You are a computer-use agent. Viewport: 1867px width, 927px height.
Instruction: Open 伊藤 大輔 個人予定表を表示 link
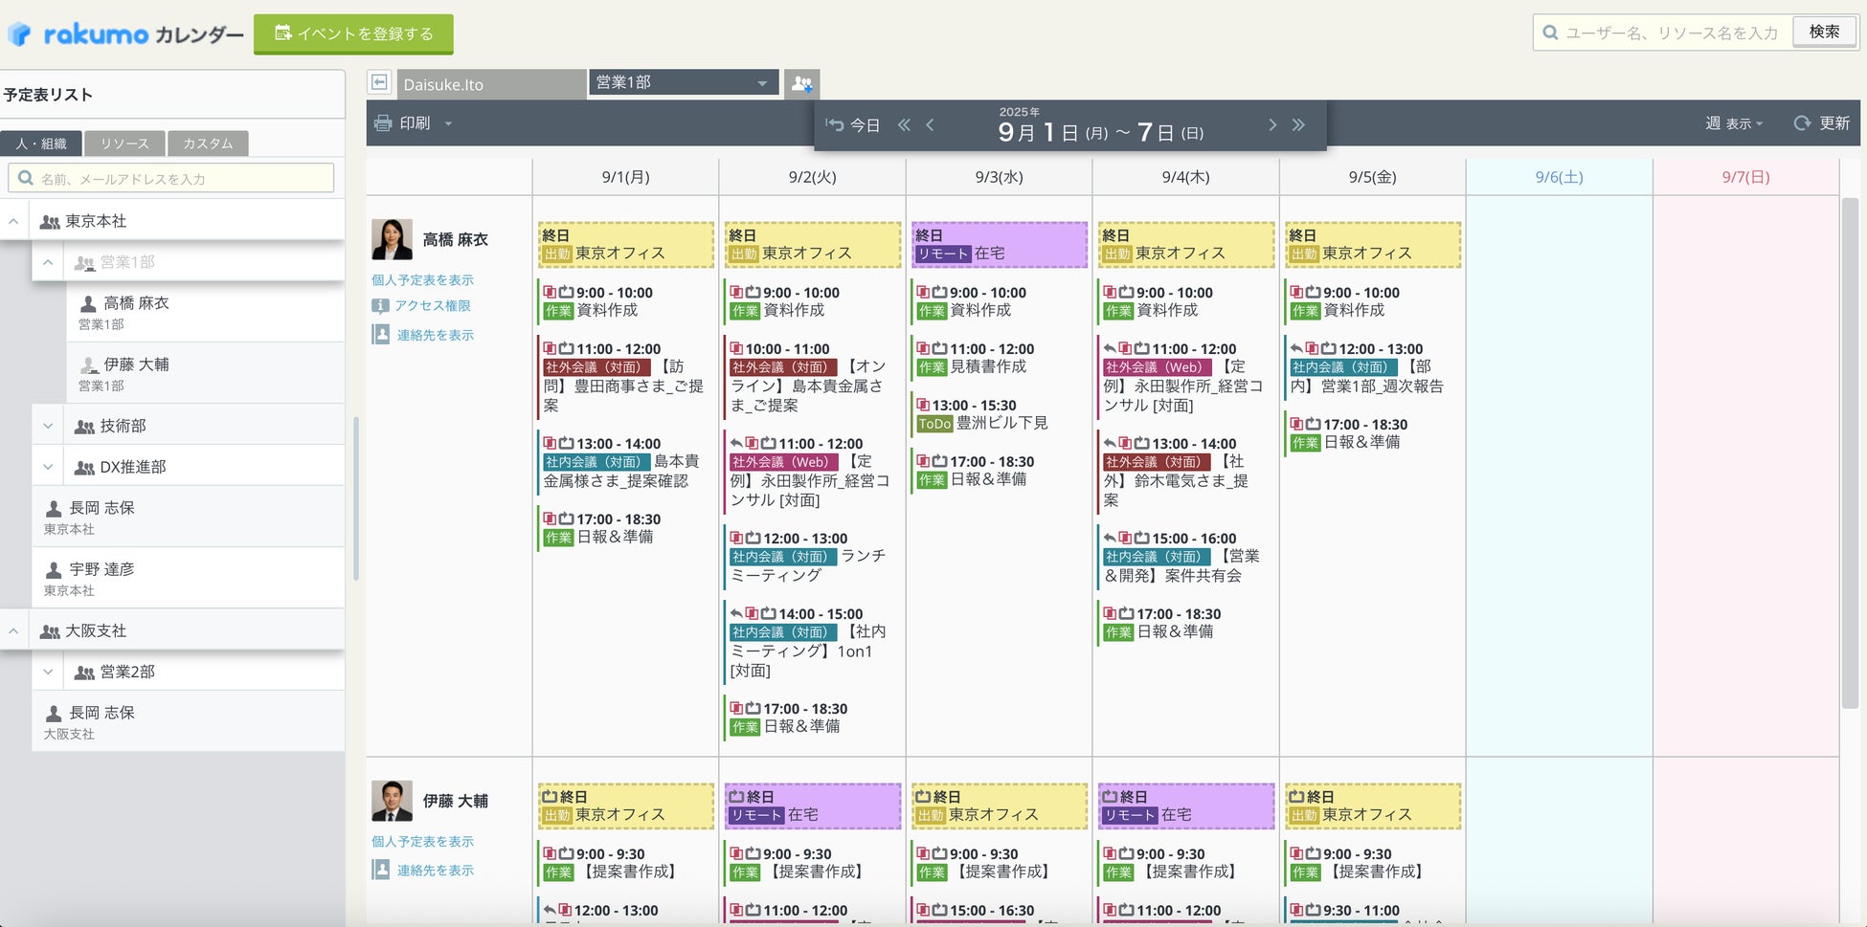click(x=422, y=842)
